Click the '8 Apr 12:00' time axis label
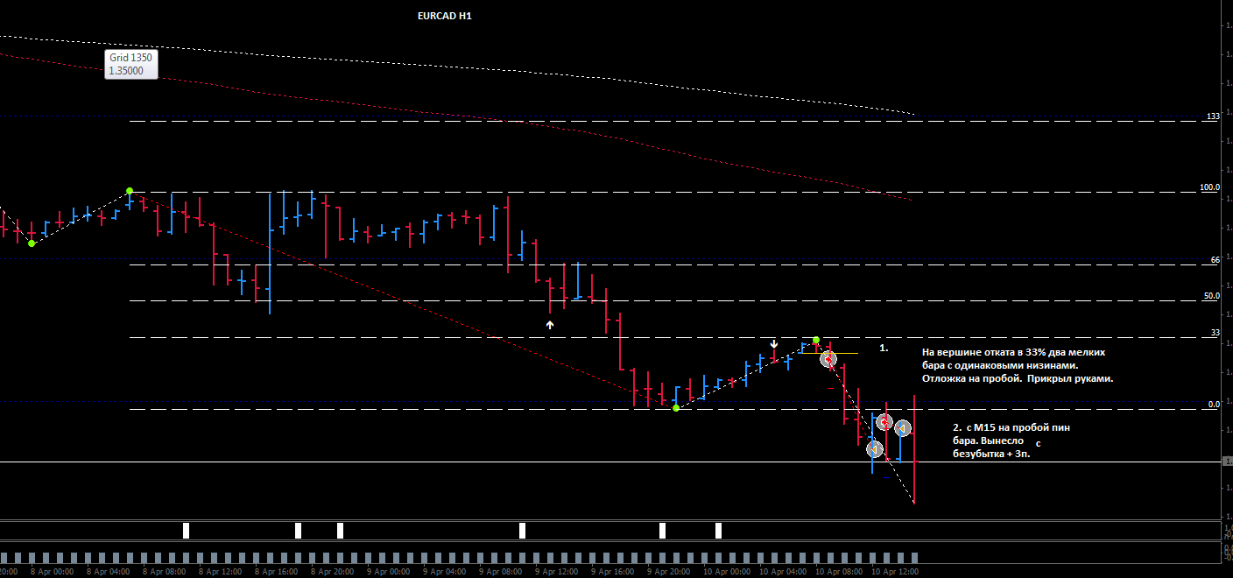Image resolution: width=1233 pixels, height=578 pixels. [220, 571]
